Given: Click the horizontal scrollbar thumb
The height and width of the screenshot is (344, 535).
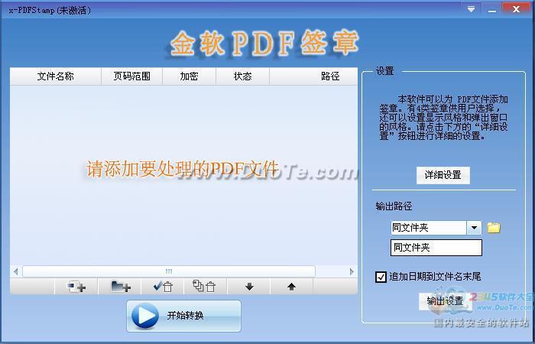Looking at the screenshot, I should tap(169, 271).
